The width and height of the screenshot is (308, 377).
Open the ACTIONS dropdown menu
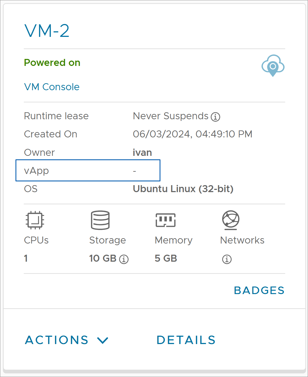[x=67, y=340]
